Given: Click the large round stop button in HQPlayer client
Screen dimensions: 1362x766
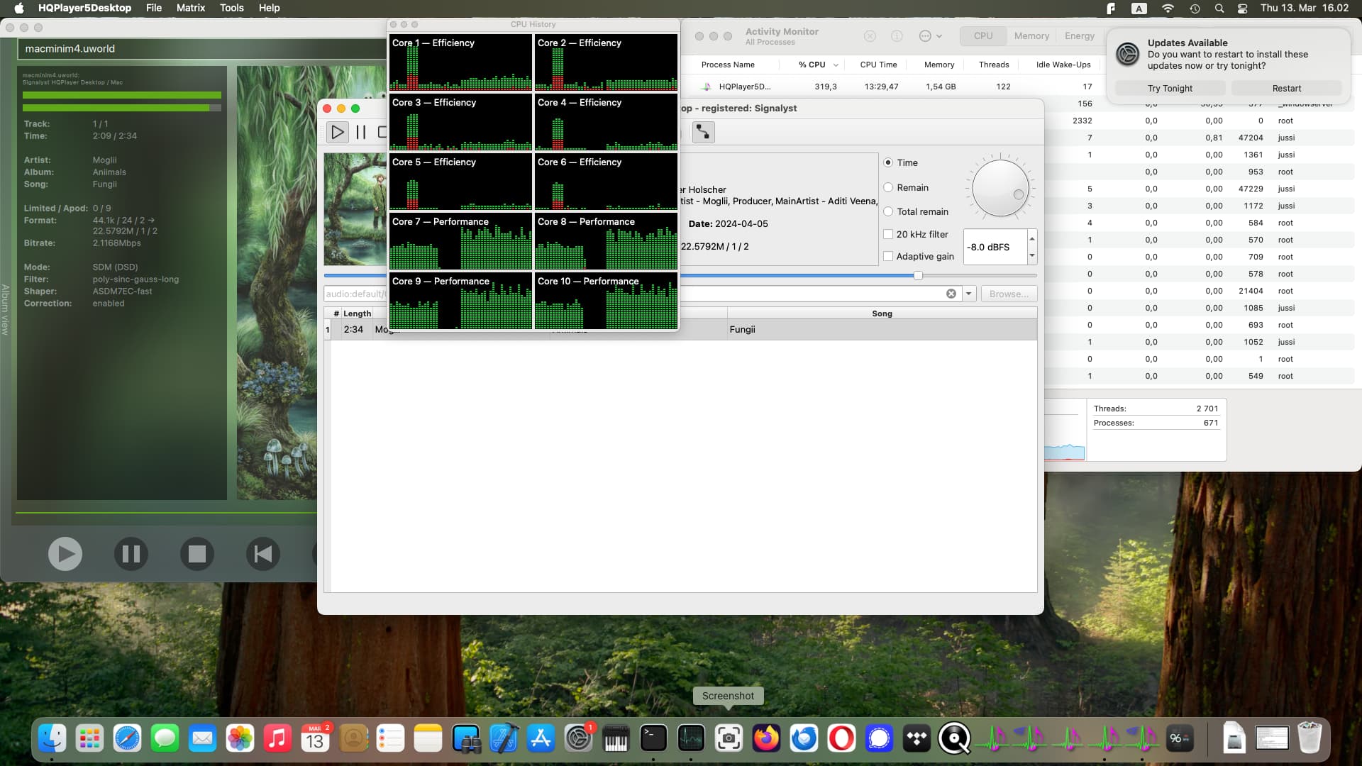Looking at the screenshot, I should pyautogui.click(x=197, y=554).
